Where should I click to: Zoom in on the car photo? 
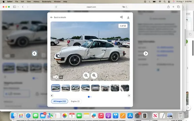[x=94, y=75]
